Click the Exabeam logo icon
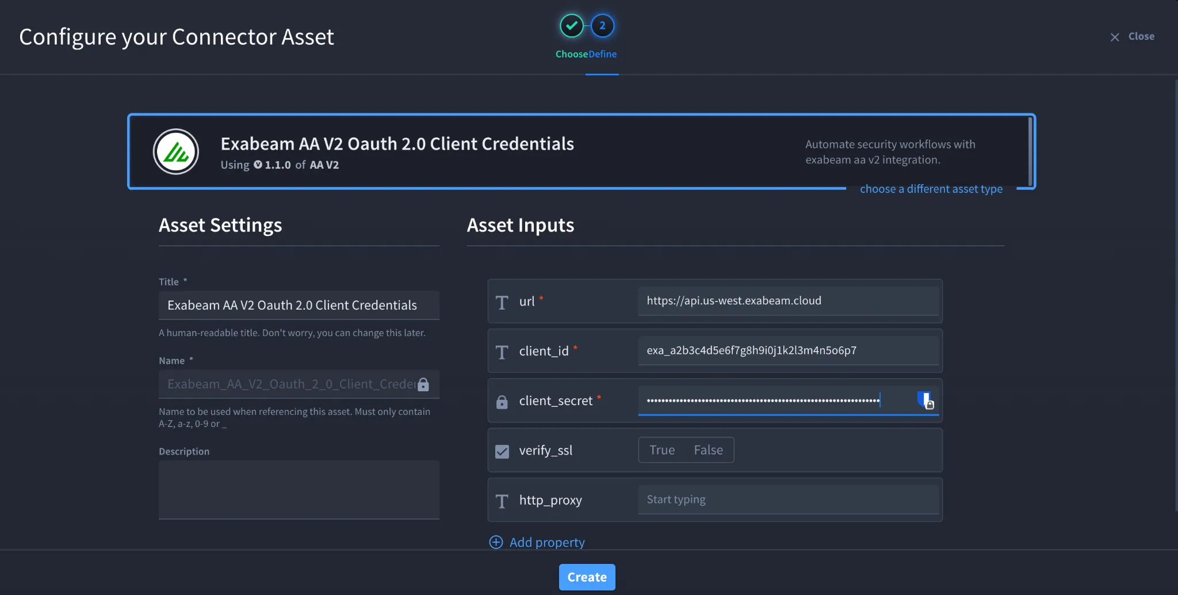 coord(176,152)
